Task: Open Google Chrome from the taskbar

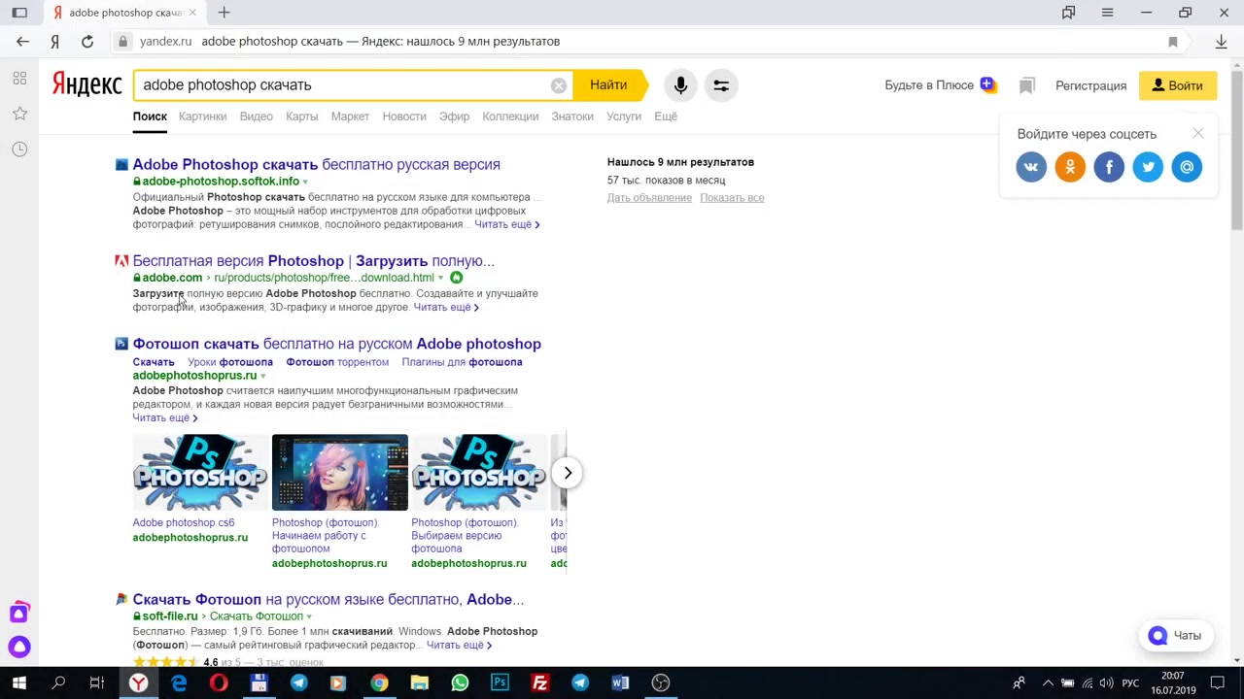Action: (x=379, y=682)
